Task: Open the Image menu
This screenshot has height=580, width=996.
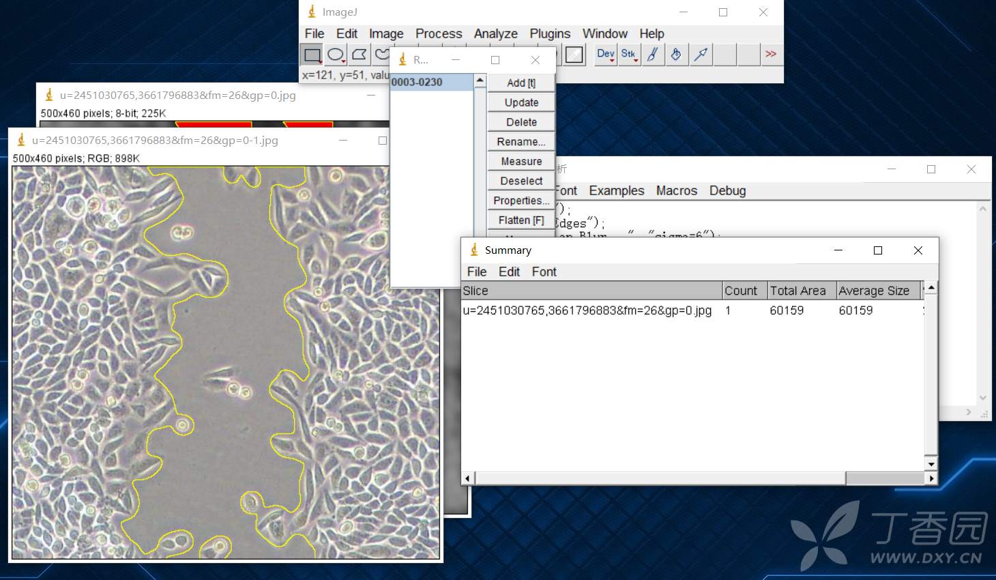Action: pyautogui.click(x=386, y=33)
